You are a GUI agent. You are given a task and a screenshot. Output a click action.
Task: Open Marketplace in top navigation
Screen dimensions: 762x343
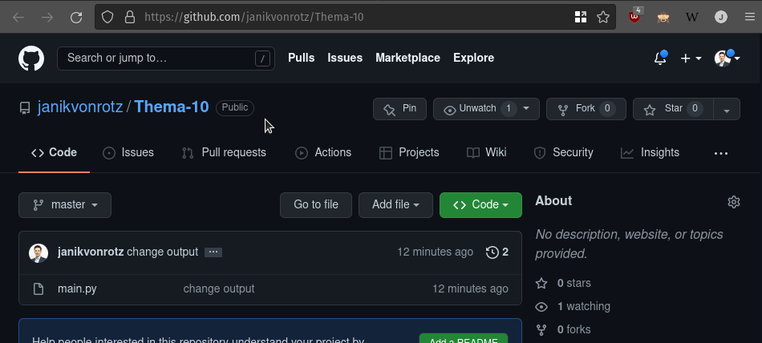coord(407,58)
